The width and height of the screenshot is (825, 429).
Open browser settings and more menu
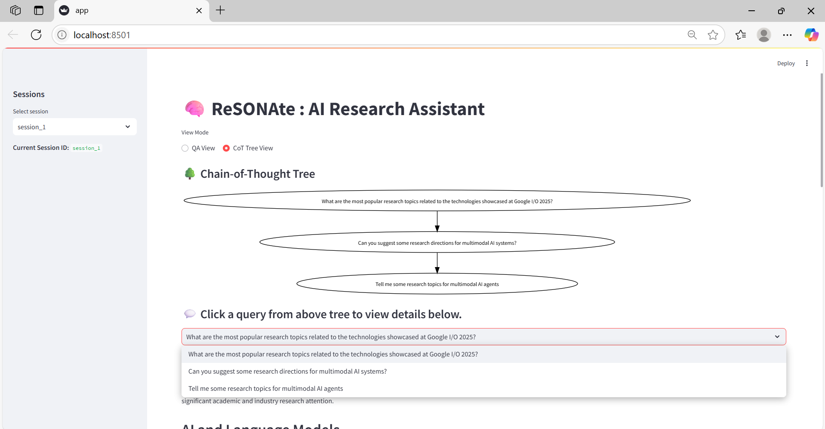787,35
